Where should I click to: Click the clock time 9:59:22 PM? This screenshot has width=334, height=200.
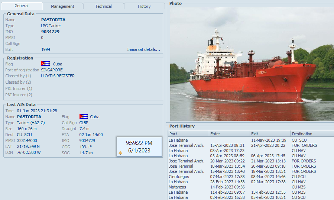tap(139, 143)
